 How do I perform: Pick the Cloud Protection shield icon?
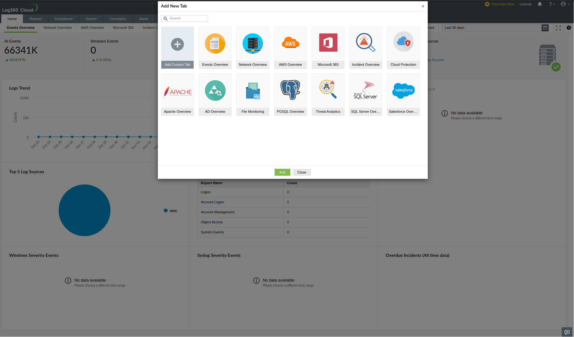[403, 42]
